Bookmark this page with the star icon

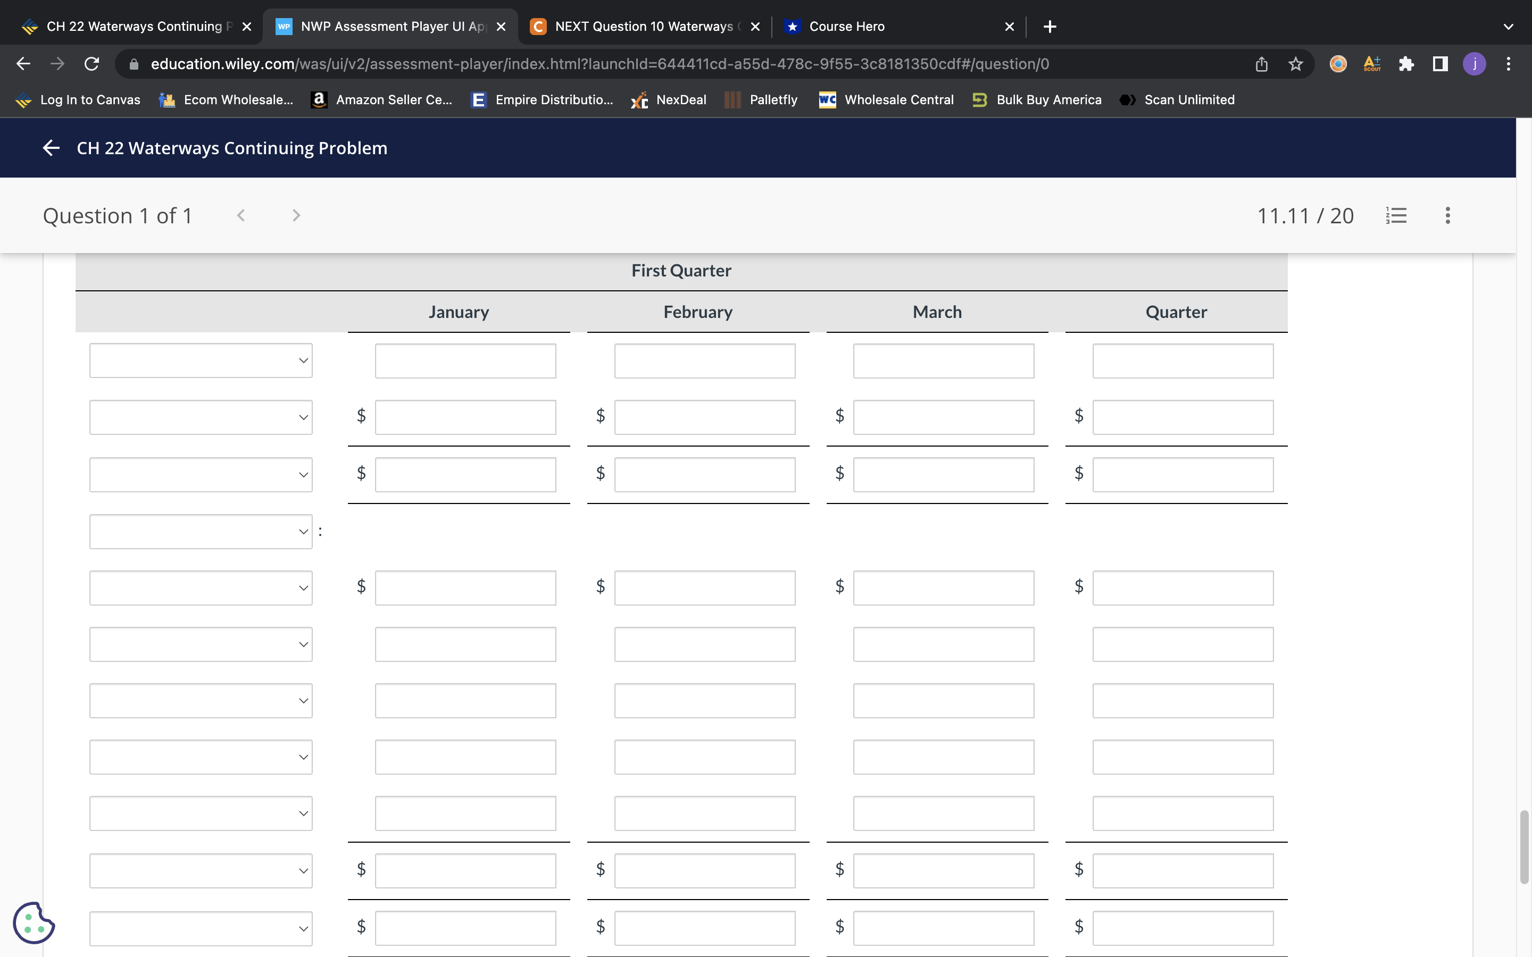pyautogui.click(x=1295, y=64)
